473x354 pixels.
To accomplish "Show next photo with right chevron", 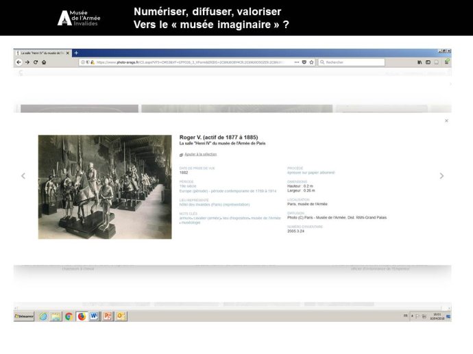I will click(x=441, y=176).
